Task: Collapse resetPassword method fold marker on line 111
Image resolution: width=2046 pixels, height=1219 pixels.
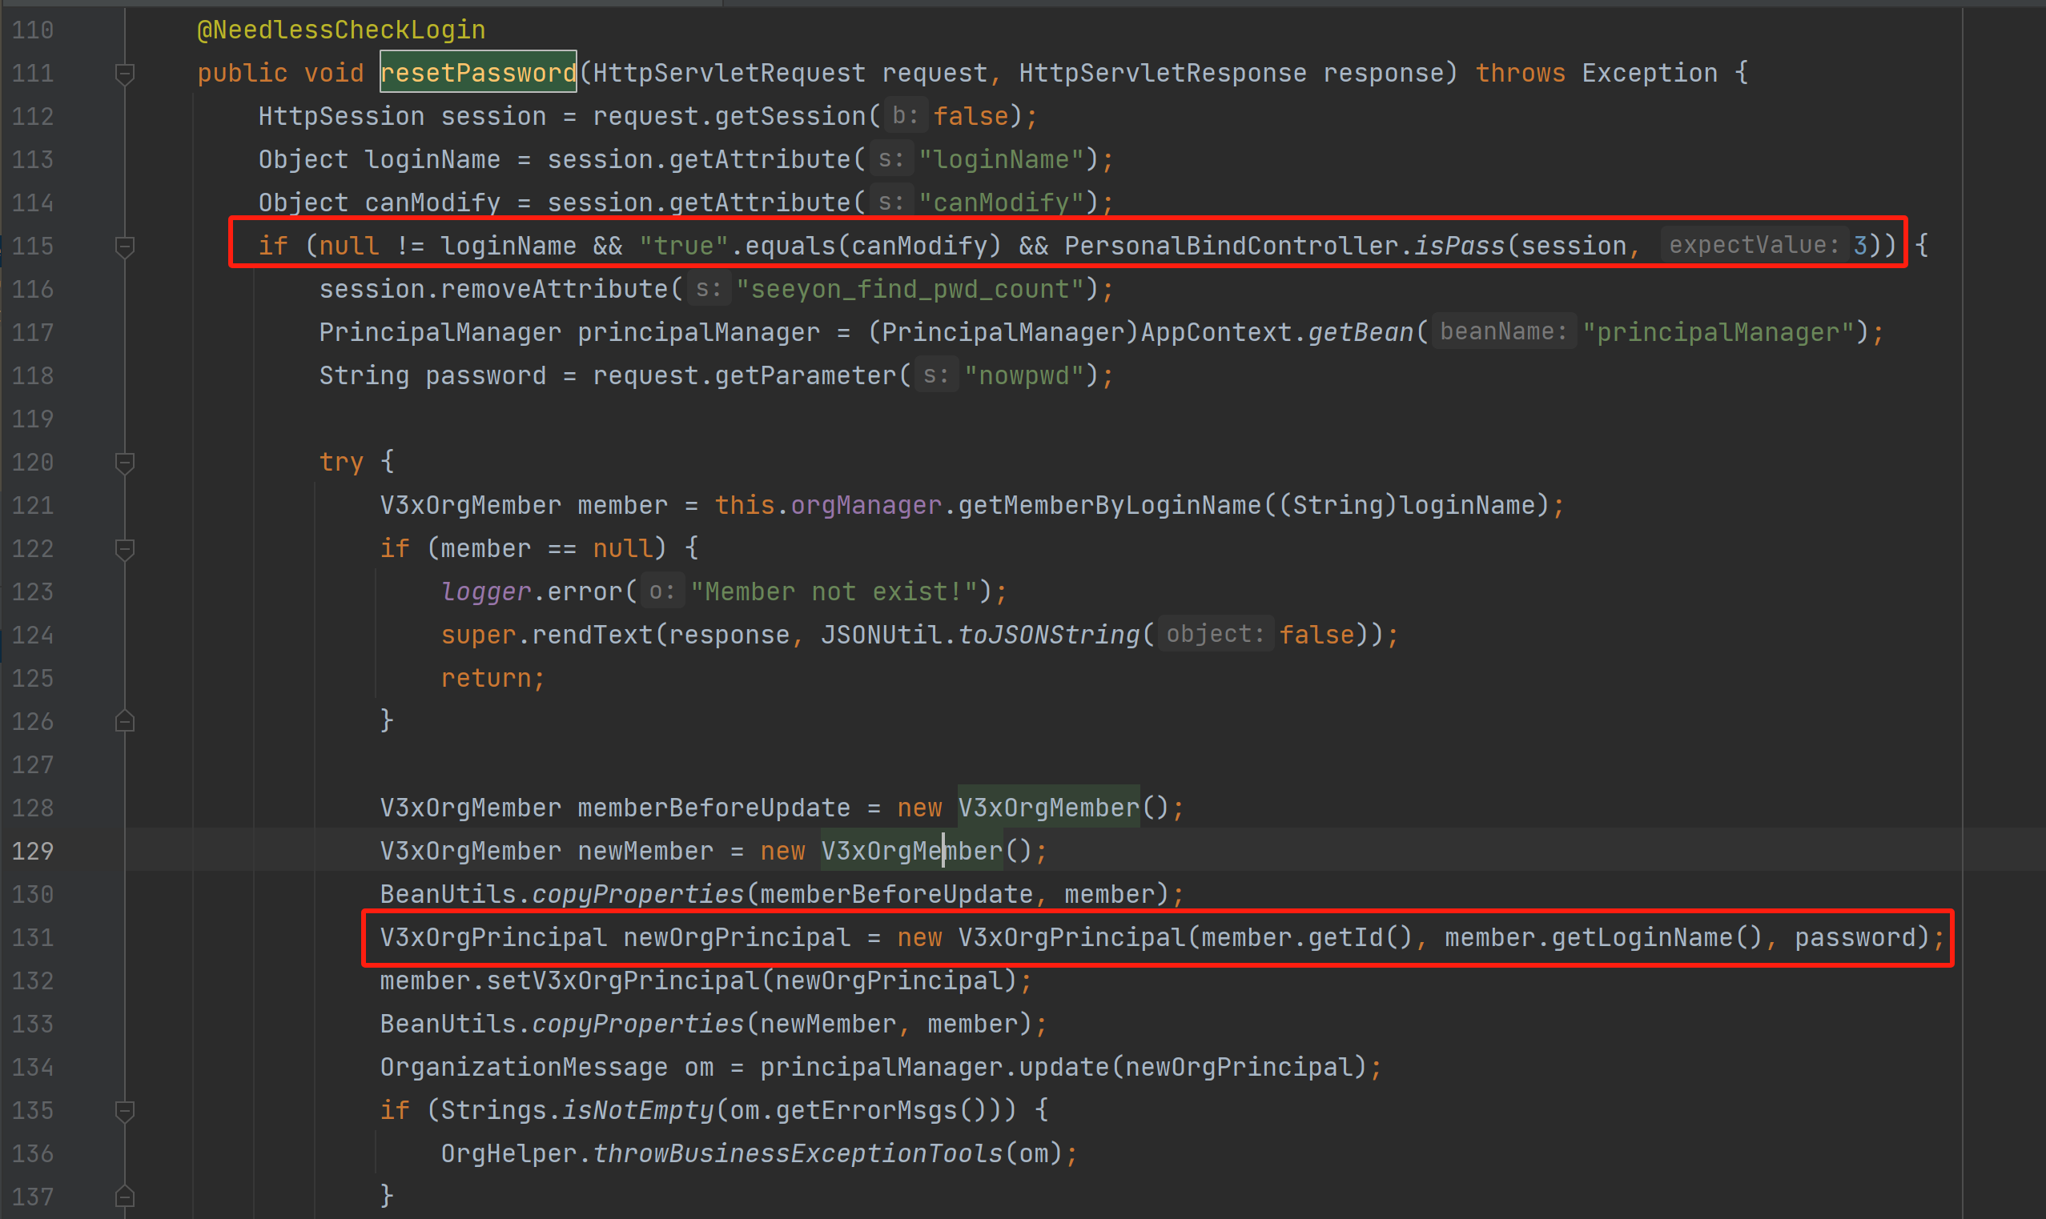Action: pyautogui.click(x=125, y=74)
